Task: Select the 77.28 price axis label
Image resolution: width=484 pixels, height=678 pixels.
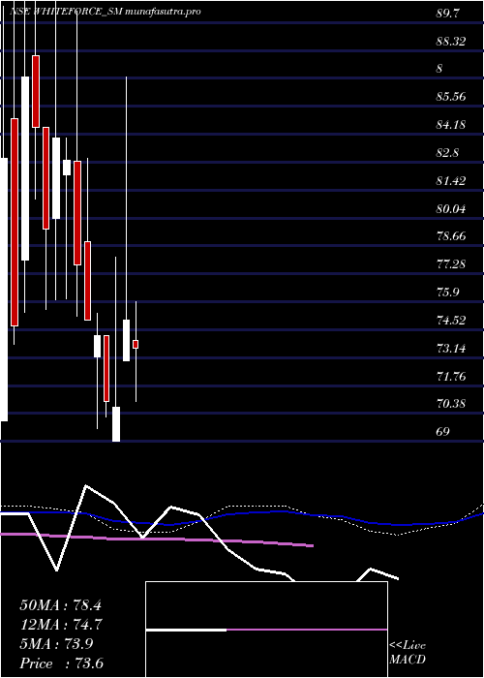Action: (451, 264)
